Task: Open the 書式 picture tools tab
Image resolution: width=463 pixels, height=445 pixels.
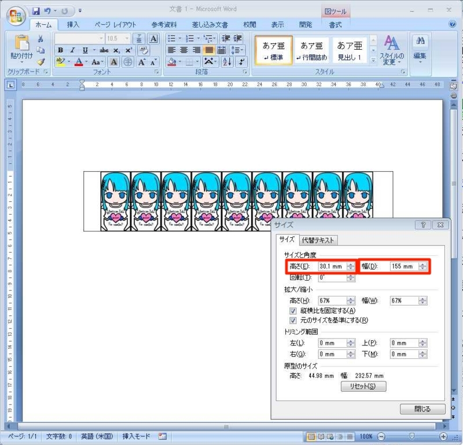Action: [336, 25]
